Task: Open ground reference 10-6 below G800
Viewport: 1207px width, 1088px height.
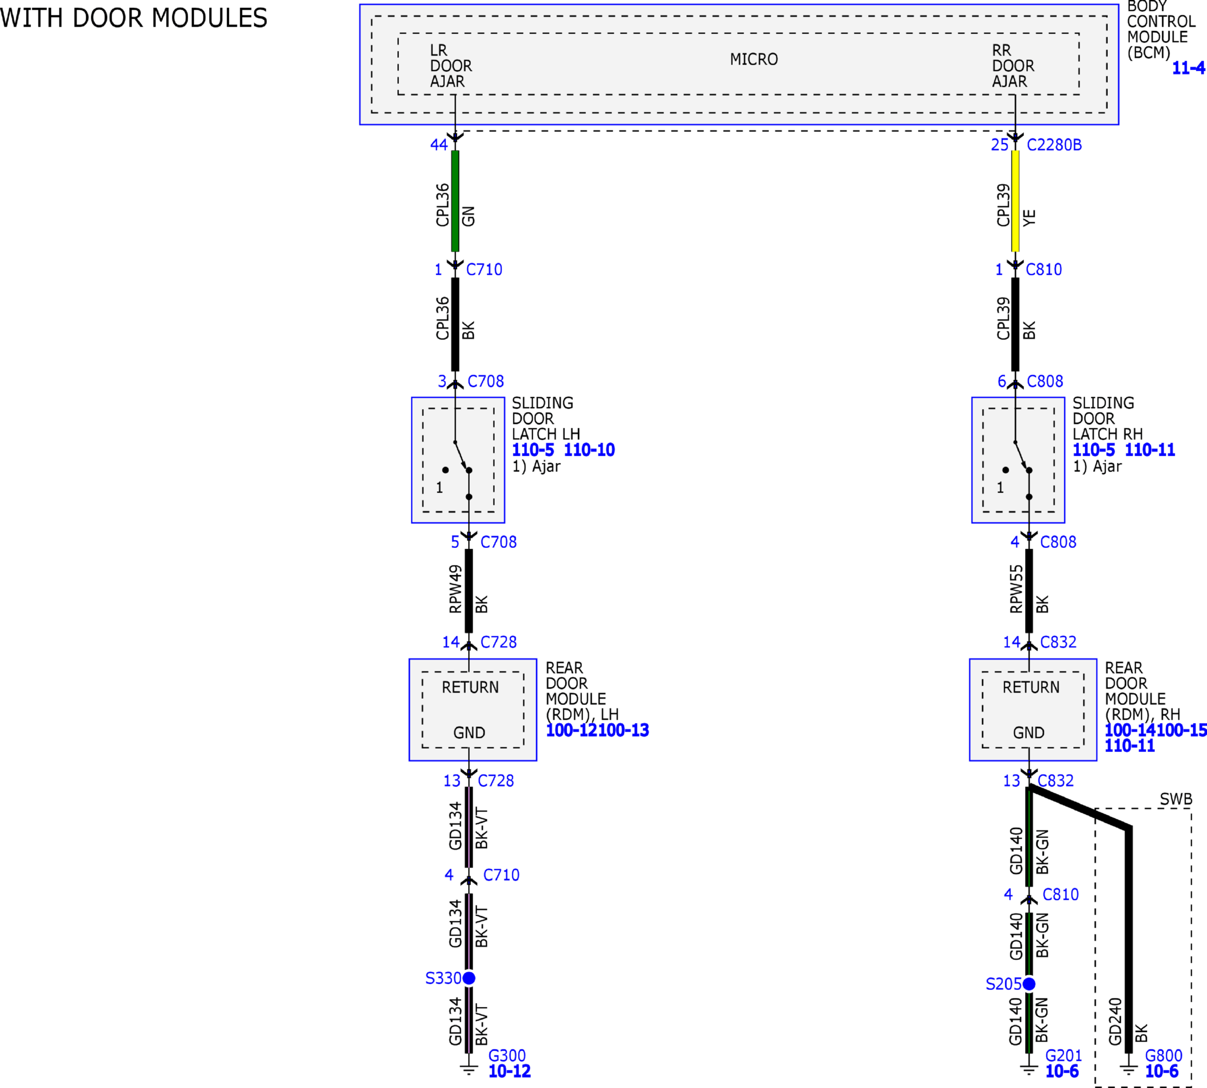Action: pos(1162,1071)
